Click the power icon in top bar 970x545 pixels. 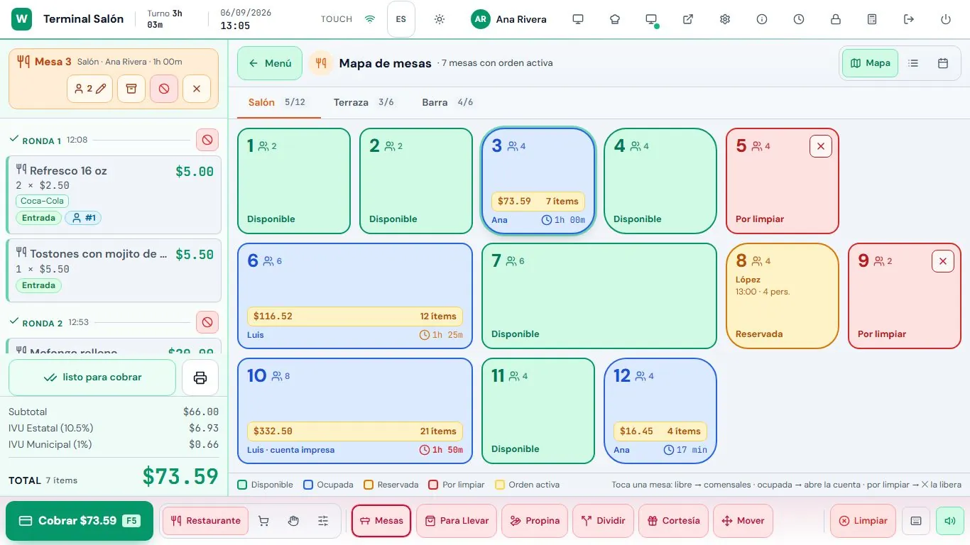(x=946, y=19)
